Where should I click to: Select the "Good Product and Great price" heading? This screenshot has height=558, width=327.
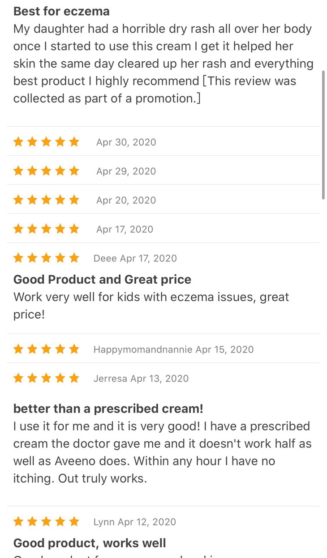[102, 280]
